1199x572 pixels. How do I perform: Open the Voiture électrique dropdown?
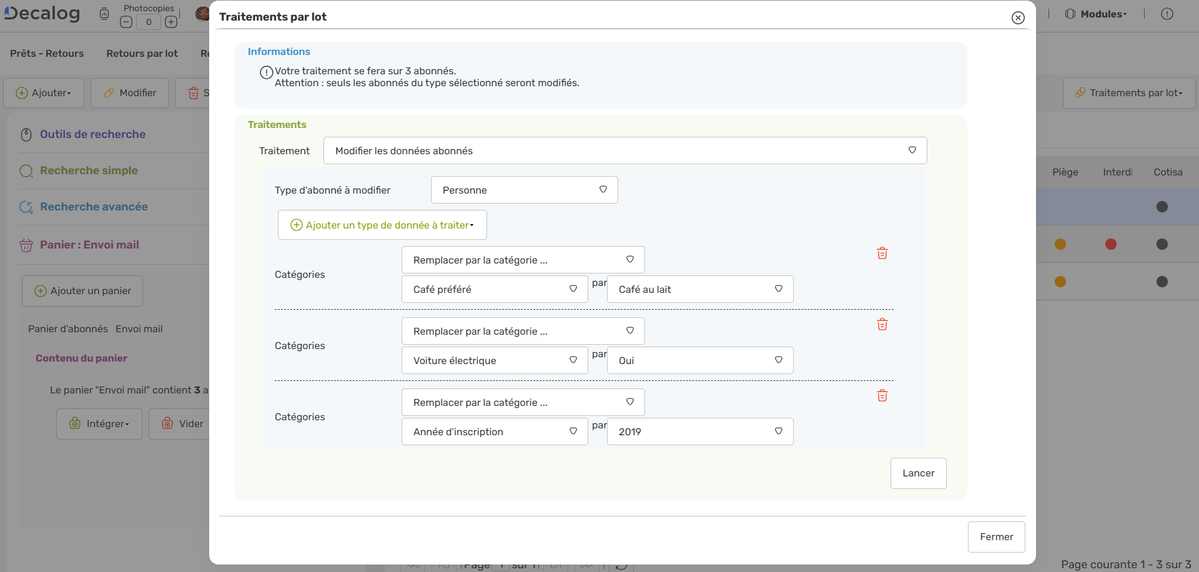pos(495,360)
